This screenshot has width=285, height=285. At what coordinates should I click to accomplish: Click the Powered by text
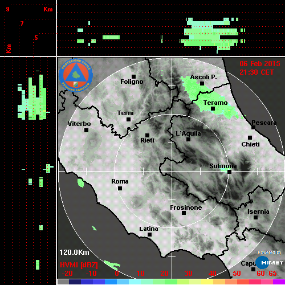point(269,253)
